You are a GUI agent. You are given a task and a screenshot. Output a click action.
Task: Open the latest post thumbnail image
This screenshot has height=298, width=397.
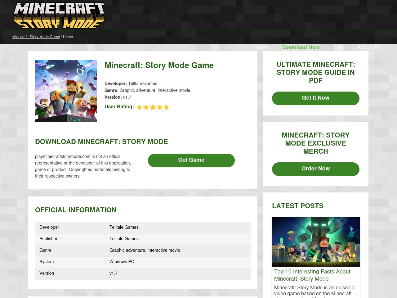(316, 242)
